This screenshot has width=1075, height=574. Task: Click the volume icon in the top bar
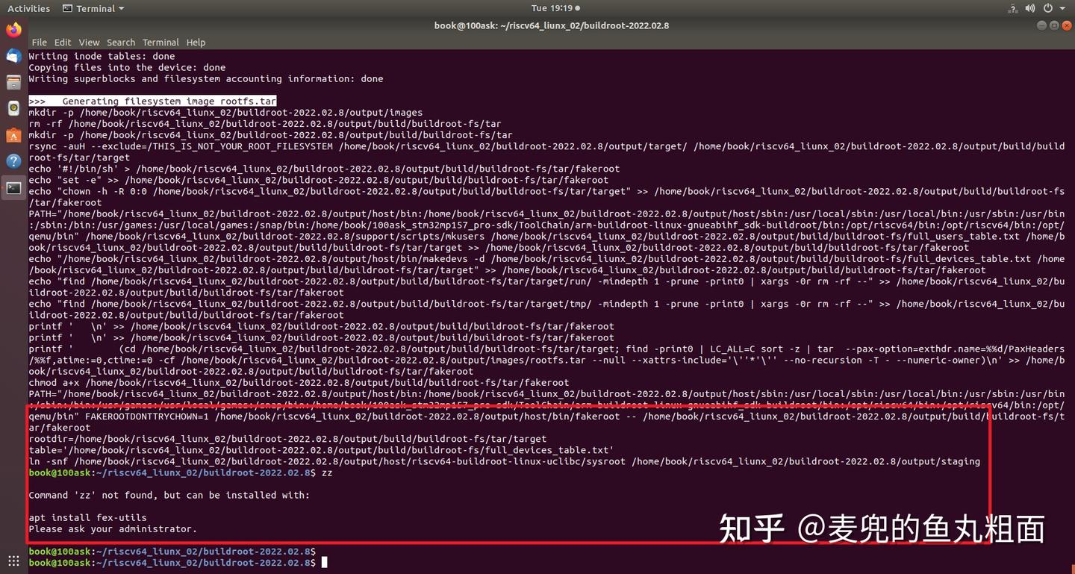pyautogui.click(x=1030, y=8)
